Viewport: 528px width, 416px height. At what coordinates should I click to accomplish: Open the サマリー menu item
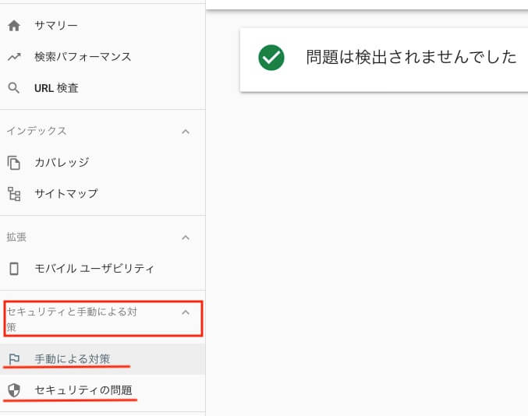[102, 26]
